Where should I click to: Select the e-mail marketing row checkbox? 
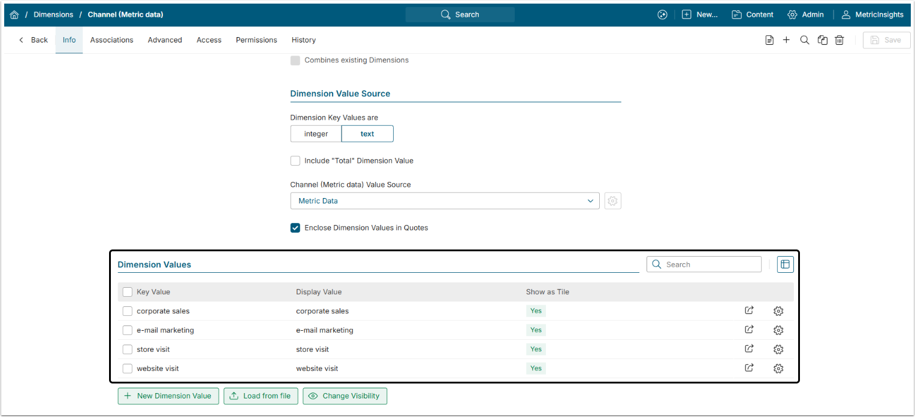(128, 330)
